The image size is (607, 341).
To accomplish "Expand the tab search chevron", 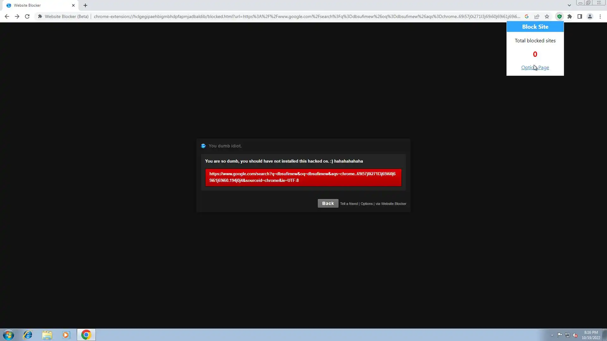I will [569, 5].
